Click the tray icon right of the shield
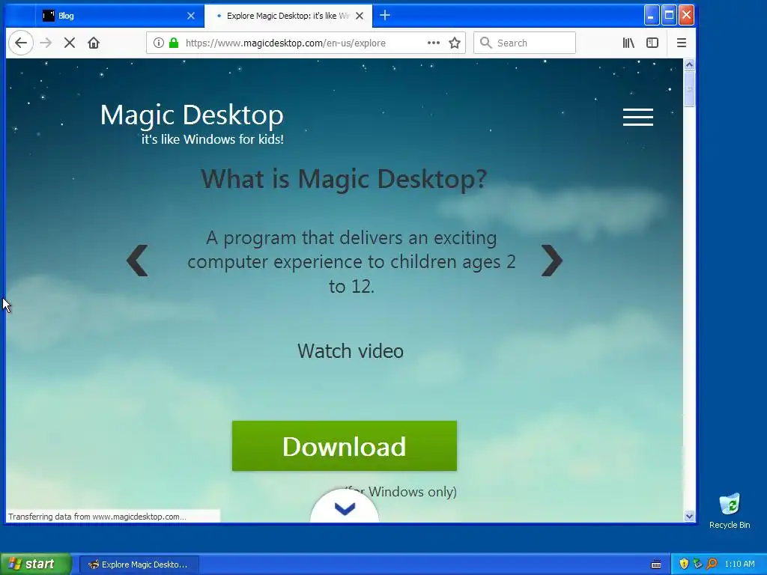 pyautogui.click(x=697, y=565)
